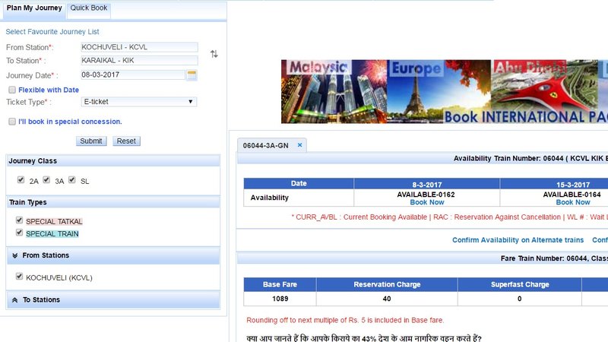Uncheck the 2A journey class checkbox
The height and width of the screenshot is (342, 608).
tap(21, 180)
